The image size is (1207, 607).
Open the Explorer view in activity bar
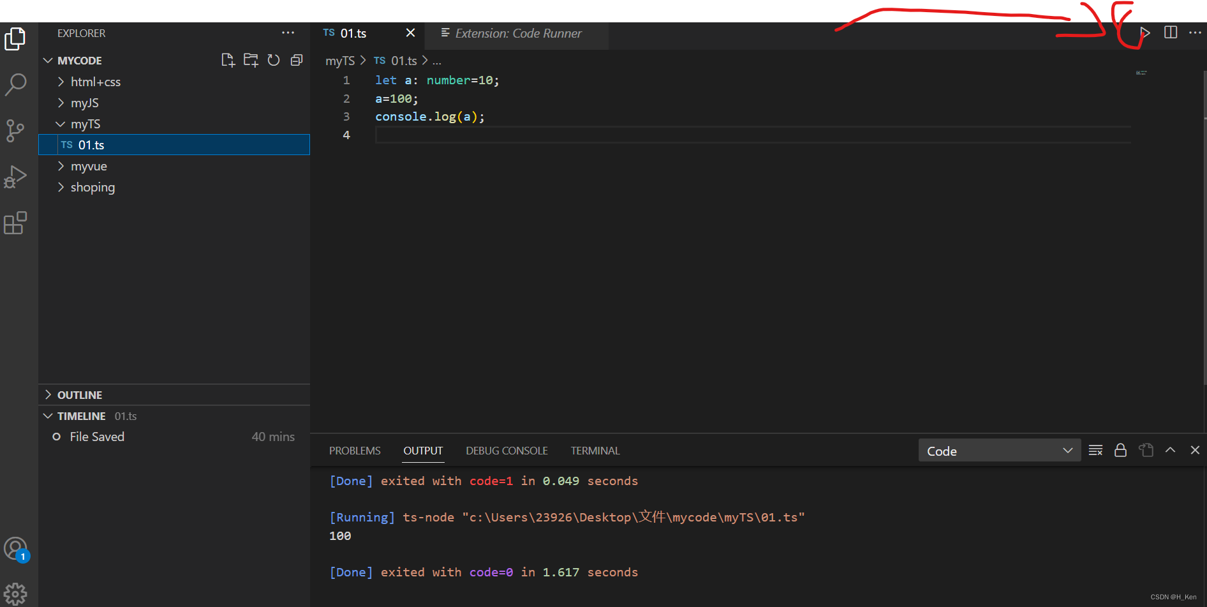click(15, 38)
